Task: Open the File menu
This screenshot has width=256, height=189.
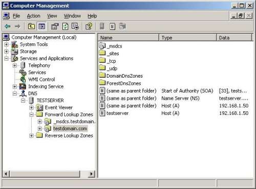Action: click(16, 16)
